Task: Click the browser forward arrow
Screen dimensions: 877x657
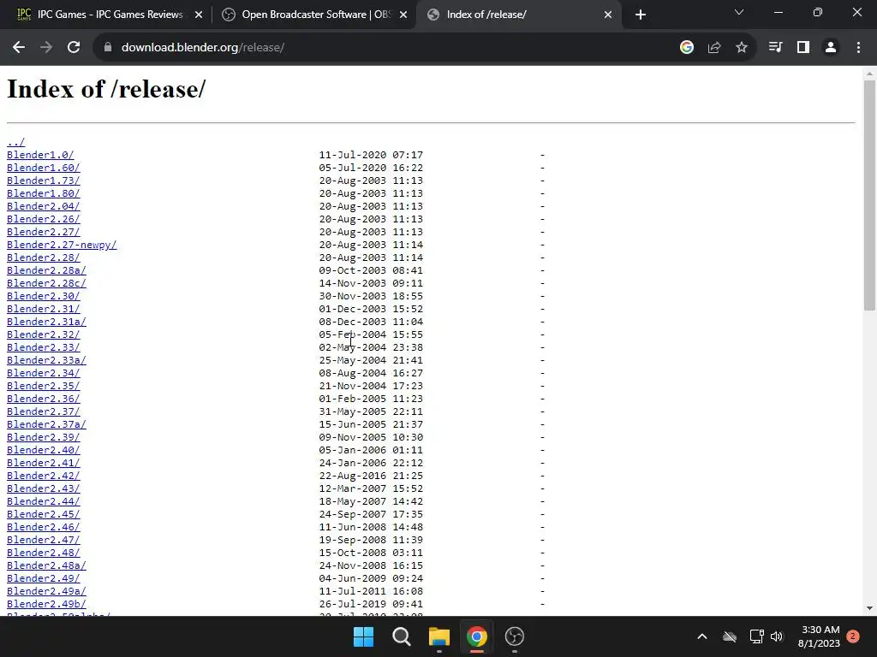Action: tap(46, 48)
